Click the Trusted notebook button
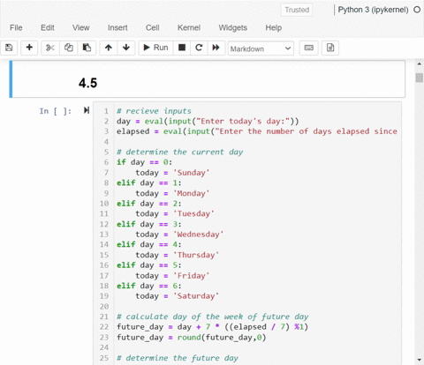This screenshot has height=365, width=424. tap(297, 10)
